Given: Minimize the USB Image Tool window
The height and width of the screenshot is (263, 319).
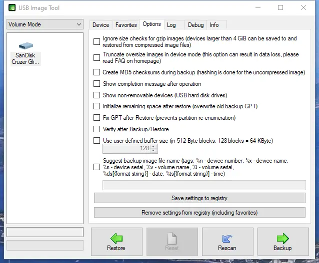Looking at the screenshot, I should 258,7.
